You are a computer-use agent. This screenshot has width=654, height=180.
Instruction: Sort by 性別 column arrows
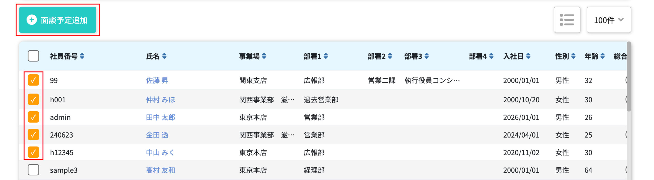coord(573,56)
